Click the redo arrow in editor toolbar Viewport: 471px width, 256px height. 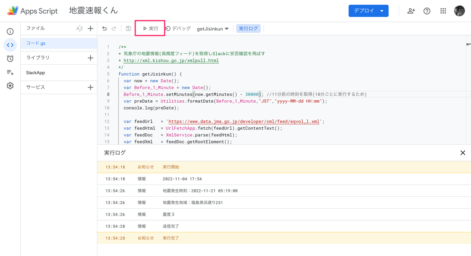(114, 29)
